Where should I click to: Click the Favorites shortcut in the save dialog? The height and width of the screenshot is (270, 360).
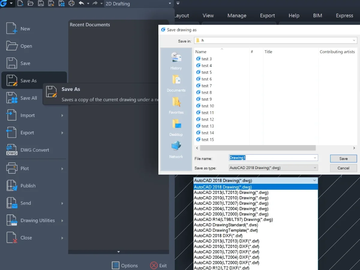(x=176, y=105)
